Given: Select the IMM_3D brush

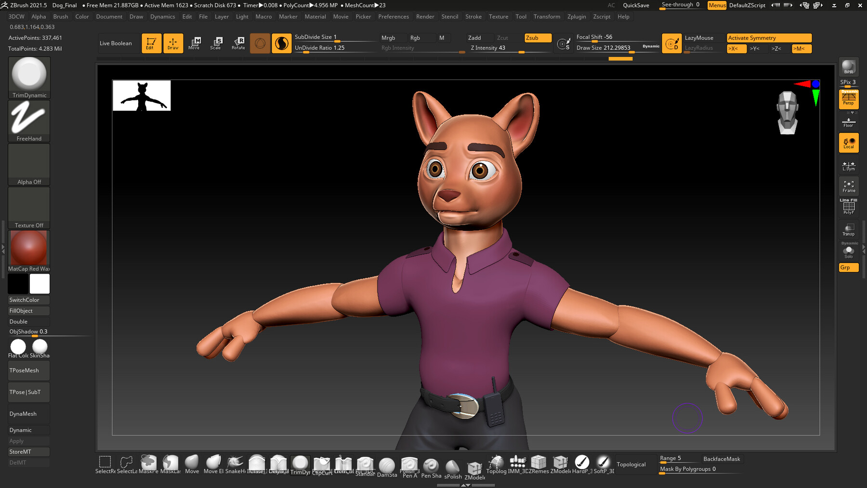Looking at the screenshot, I should pyautogui.click(x=517, y=464).
